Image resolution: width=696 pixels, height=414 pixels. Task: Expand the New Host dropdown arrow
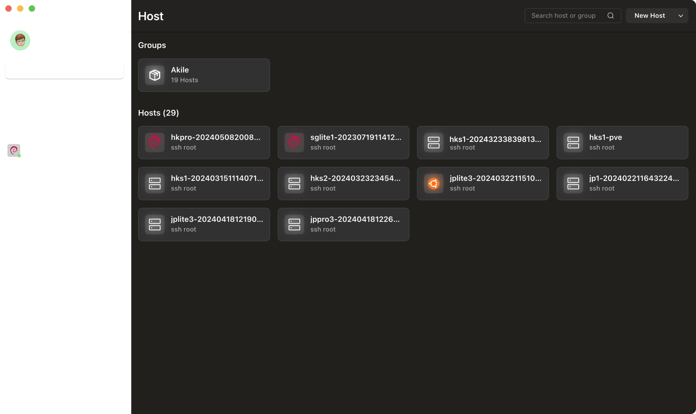point(681,16)
